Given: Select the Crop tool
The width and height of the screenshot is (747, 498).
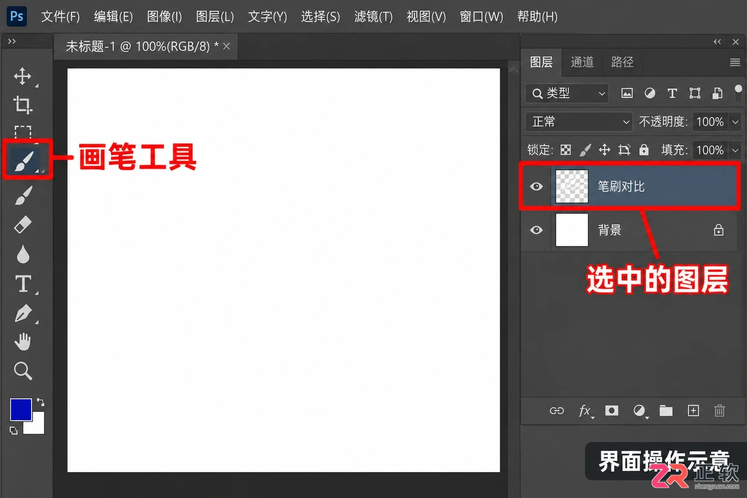Looking at the screenshot, I should click(22, 105).
